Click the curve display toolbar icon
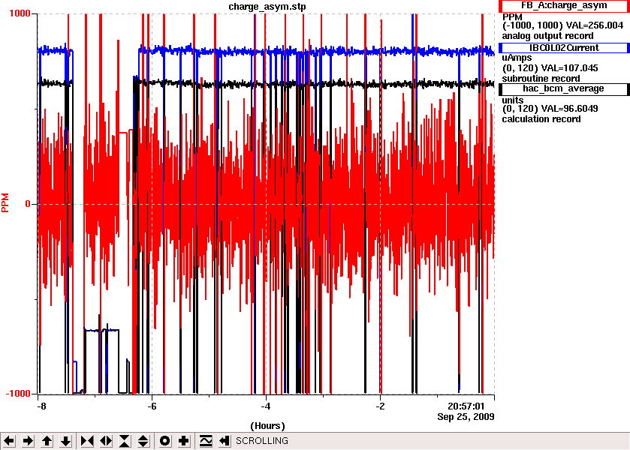Image resolution: width=630 pixels, height=450 pixels. 206,441
